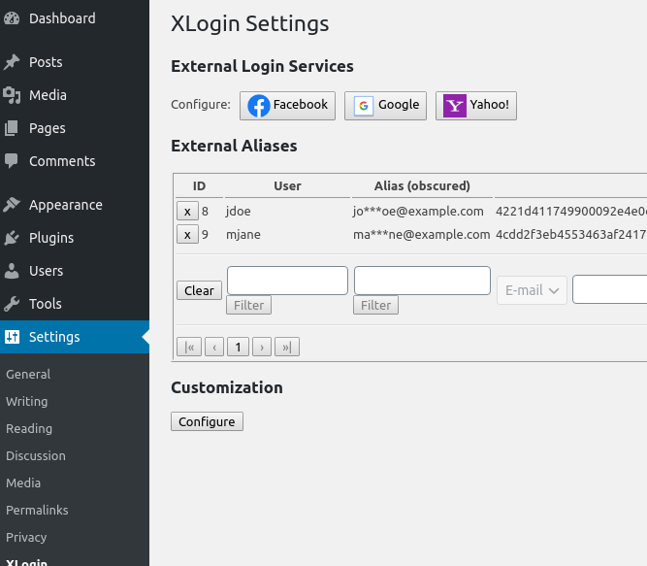Screen dimensions: 647x566
Task: Click the User filter text field
Action: (287, 281)
